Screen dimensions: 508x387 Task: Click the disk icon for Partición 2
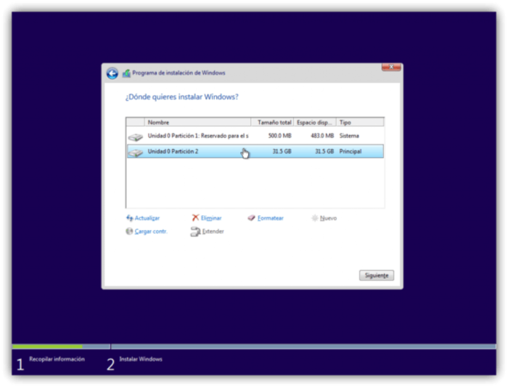pos(135,151)
